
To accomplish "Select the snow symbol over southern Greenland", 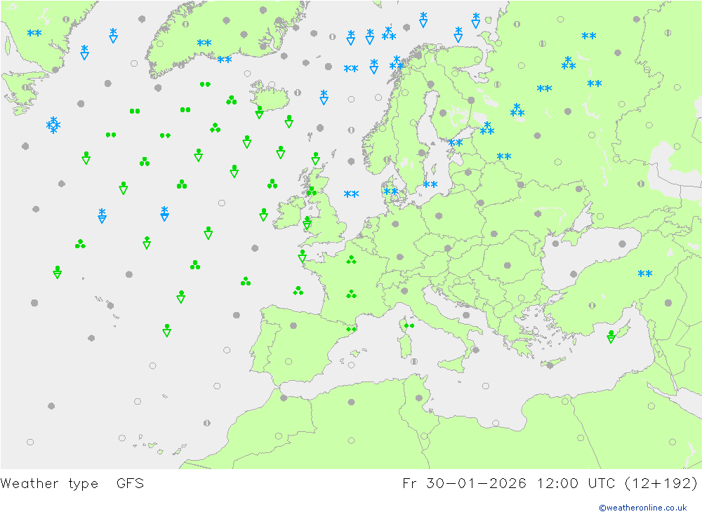I will click(x=204, y=43).
